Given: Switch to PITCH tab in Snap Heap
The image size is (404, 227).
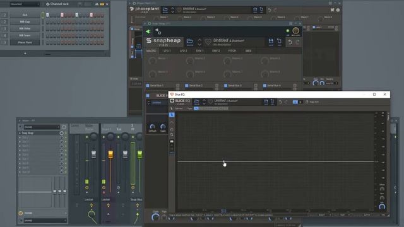Looking at the screenshot, I should click(x=232, y=50).
